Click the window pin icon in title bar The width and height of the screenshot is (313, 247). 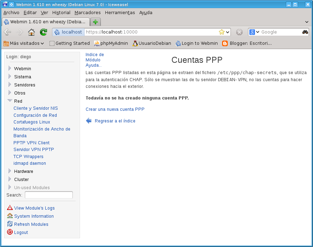click(x=12, y=4)
